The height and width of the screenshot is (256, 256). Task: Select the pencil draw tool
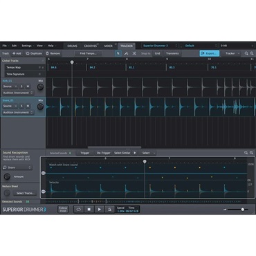[126, 53]
